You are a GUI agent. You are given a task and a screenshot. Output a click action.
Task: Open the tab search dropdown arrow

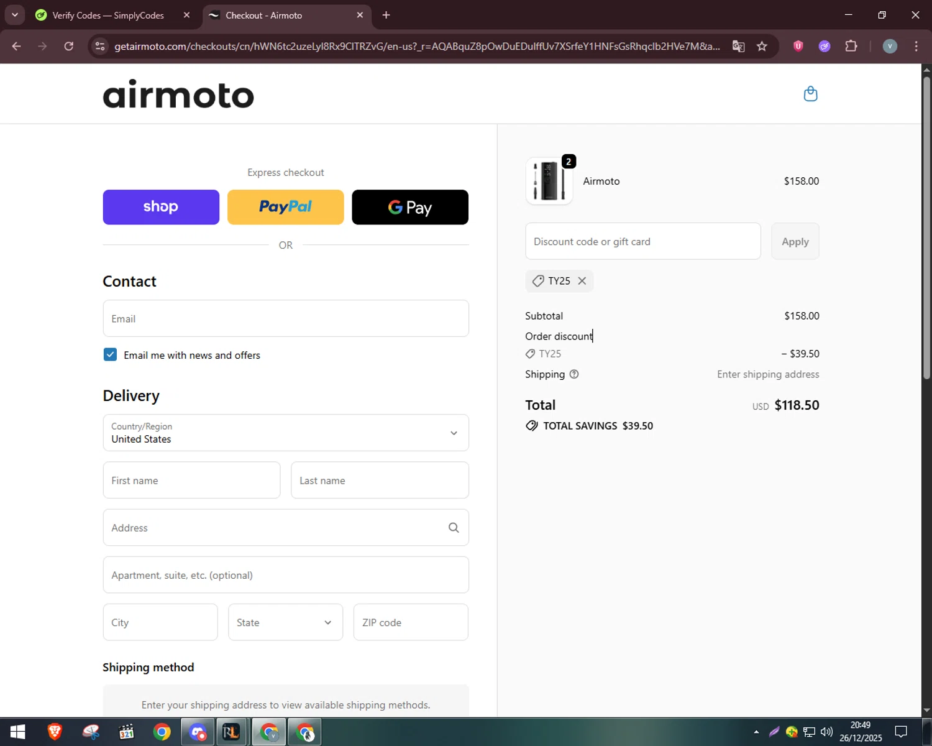(x=15, y=15)
